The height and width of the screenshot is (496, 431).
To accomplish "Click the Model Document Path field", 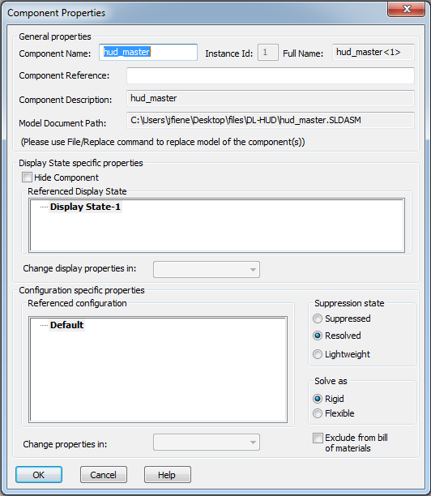I will coord(271,120).
